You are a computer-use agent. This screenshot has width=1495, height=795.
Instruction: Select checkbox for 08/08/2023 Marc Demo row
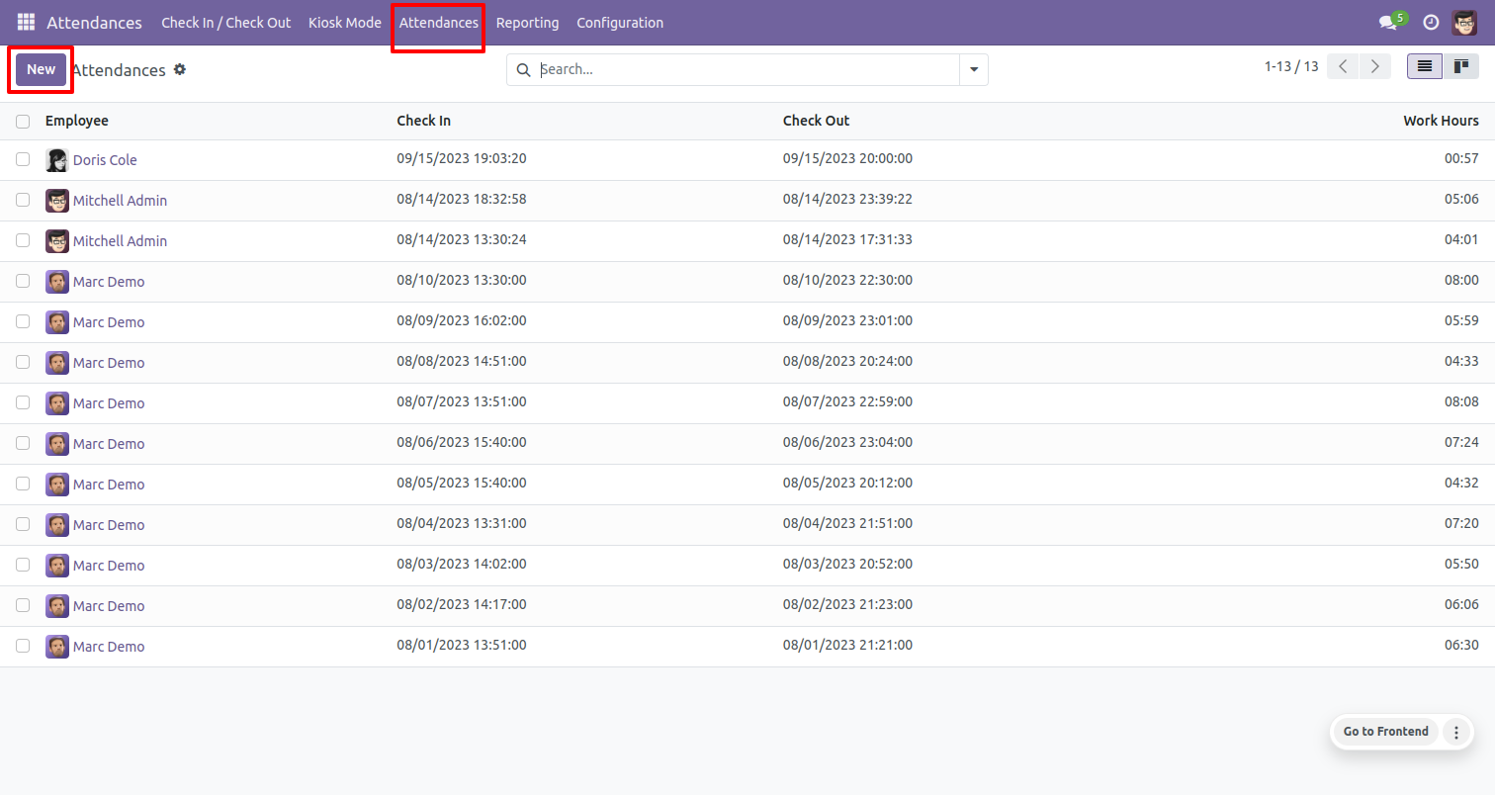coord(23,362)
